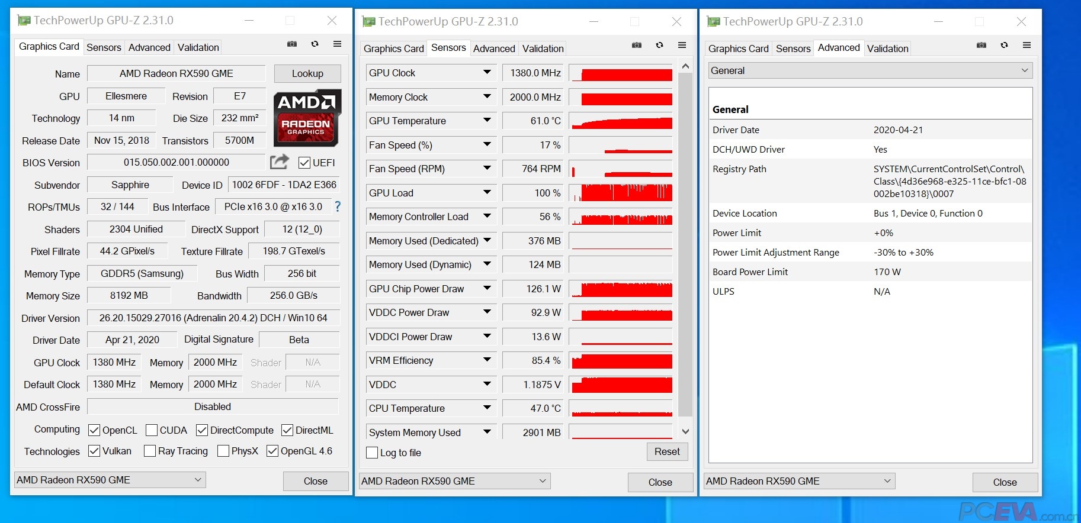
Task: Click refresh icon in middle Sensors window
Action: 659,46
